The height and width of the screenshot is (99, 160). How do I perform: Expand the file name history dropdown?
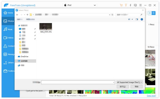click(x=114, y=82)
